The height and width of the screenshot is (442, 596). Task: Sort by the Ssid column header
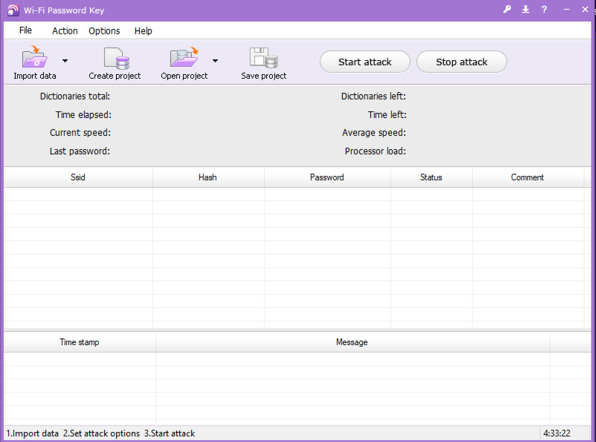pos(78,177)
